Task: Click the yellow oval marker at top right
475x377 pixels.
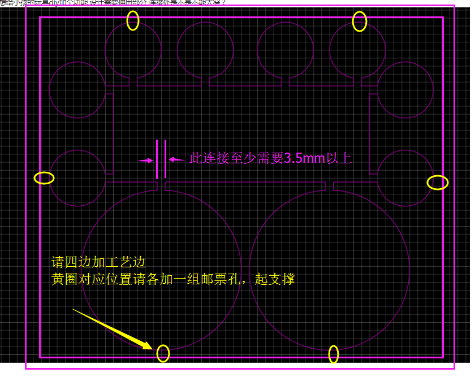Action: pos(360,21)
